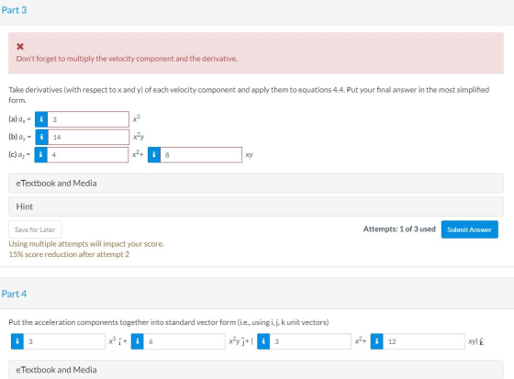Select the a_x answer field containing 3
This screenshot has width=514, height=379.
point(88,119)
